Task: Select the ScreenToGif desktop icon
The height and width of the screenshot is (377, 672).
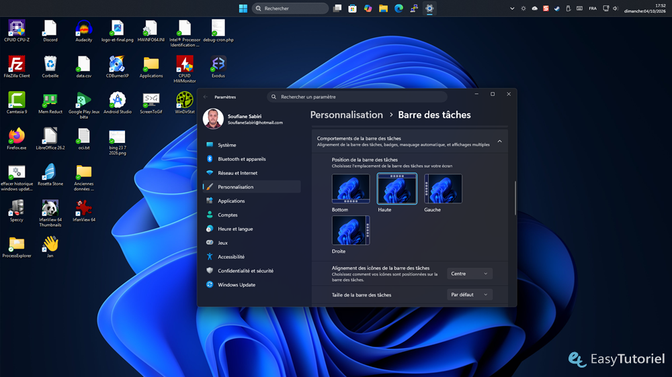Action: pos(151,103)
